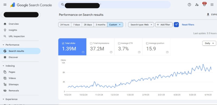Open the Sitemaps menu item
Screen dimensions: 217x105
pyautogui.click(x=20, y=84)
